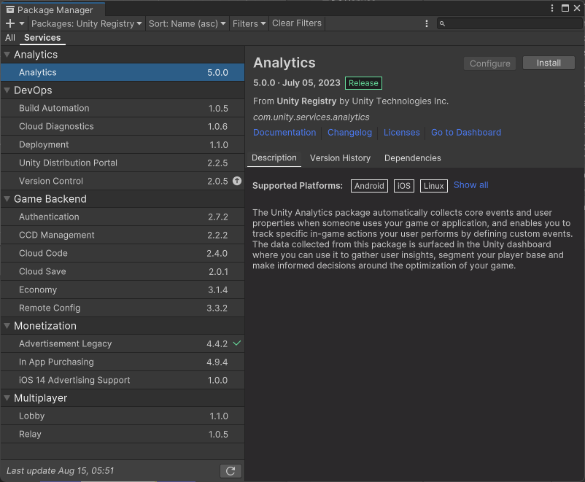Click the Android platform tag
This screenshot has width=585, height=482.
[369, 186]
